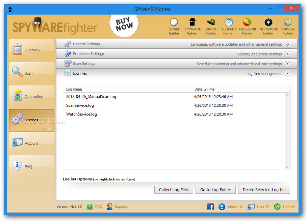Collapse Log Files with chevron

pos(288,73)
